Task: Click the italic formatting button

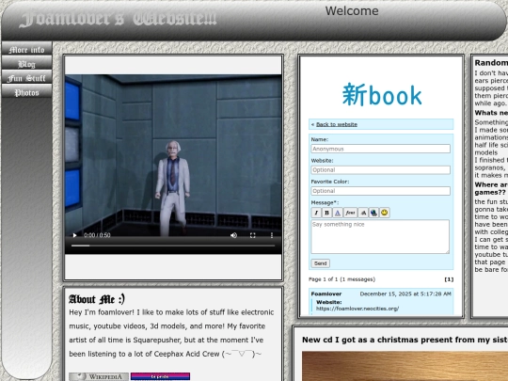Action: click(316, 213)
